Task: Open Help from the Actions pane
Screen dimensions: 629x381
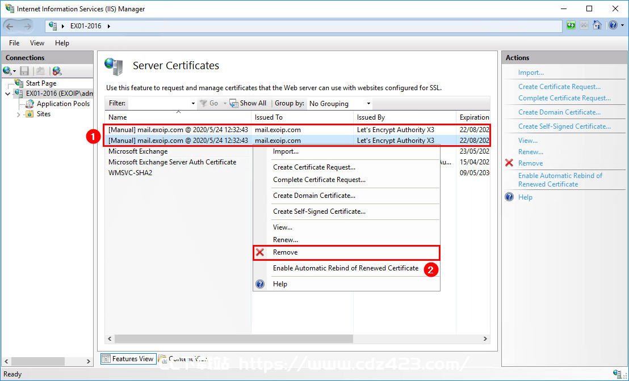Action: pos(525,197)
